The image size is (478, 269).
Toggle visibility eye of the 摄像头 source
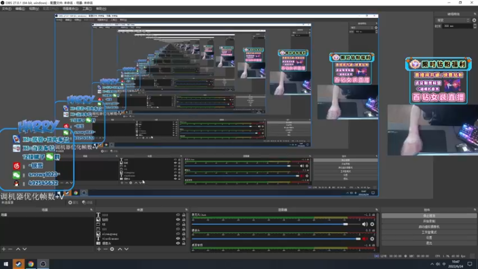pyautogui.click(x=178, y=243)
